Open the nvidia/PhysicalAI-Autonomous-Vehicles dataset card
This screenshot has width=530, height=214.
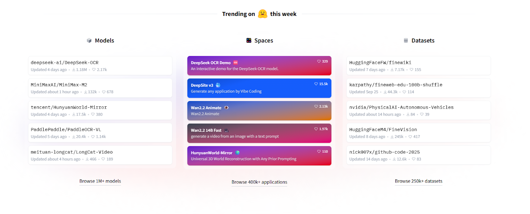(418, 110)
